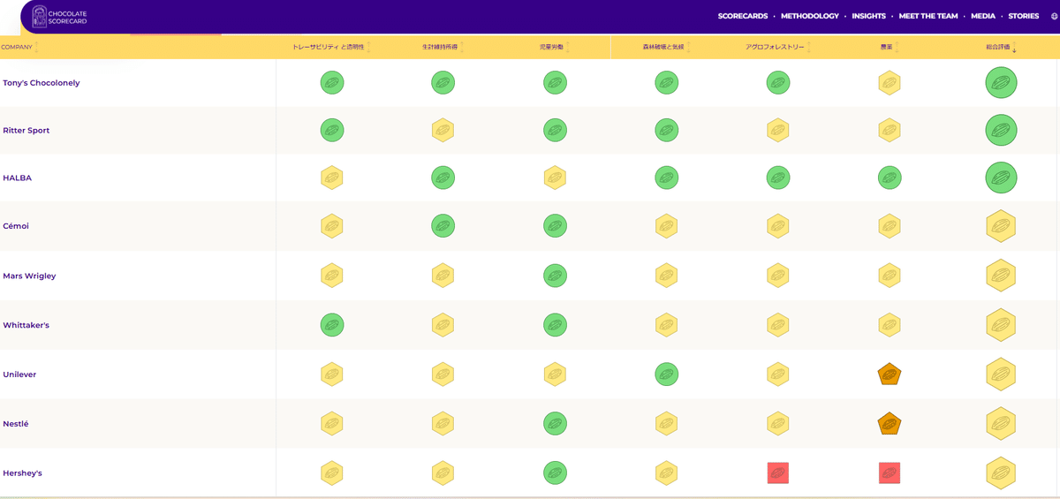Click Unilever green 森林破壊と気候 badge
The height and width of the screenshot is (499, 1060).
click(667, 374)
